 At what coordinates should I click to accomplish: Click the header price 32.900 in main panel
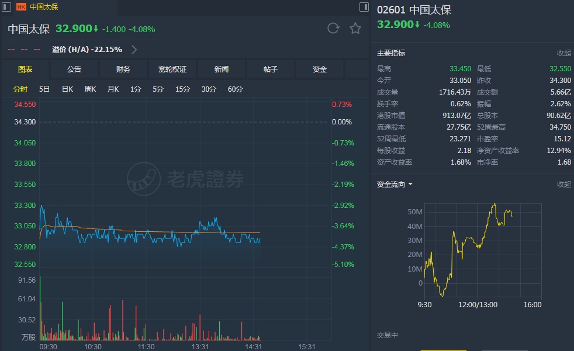click(x=74, y=29)
